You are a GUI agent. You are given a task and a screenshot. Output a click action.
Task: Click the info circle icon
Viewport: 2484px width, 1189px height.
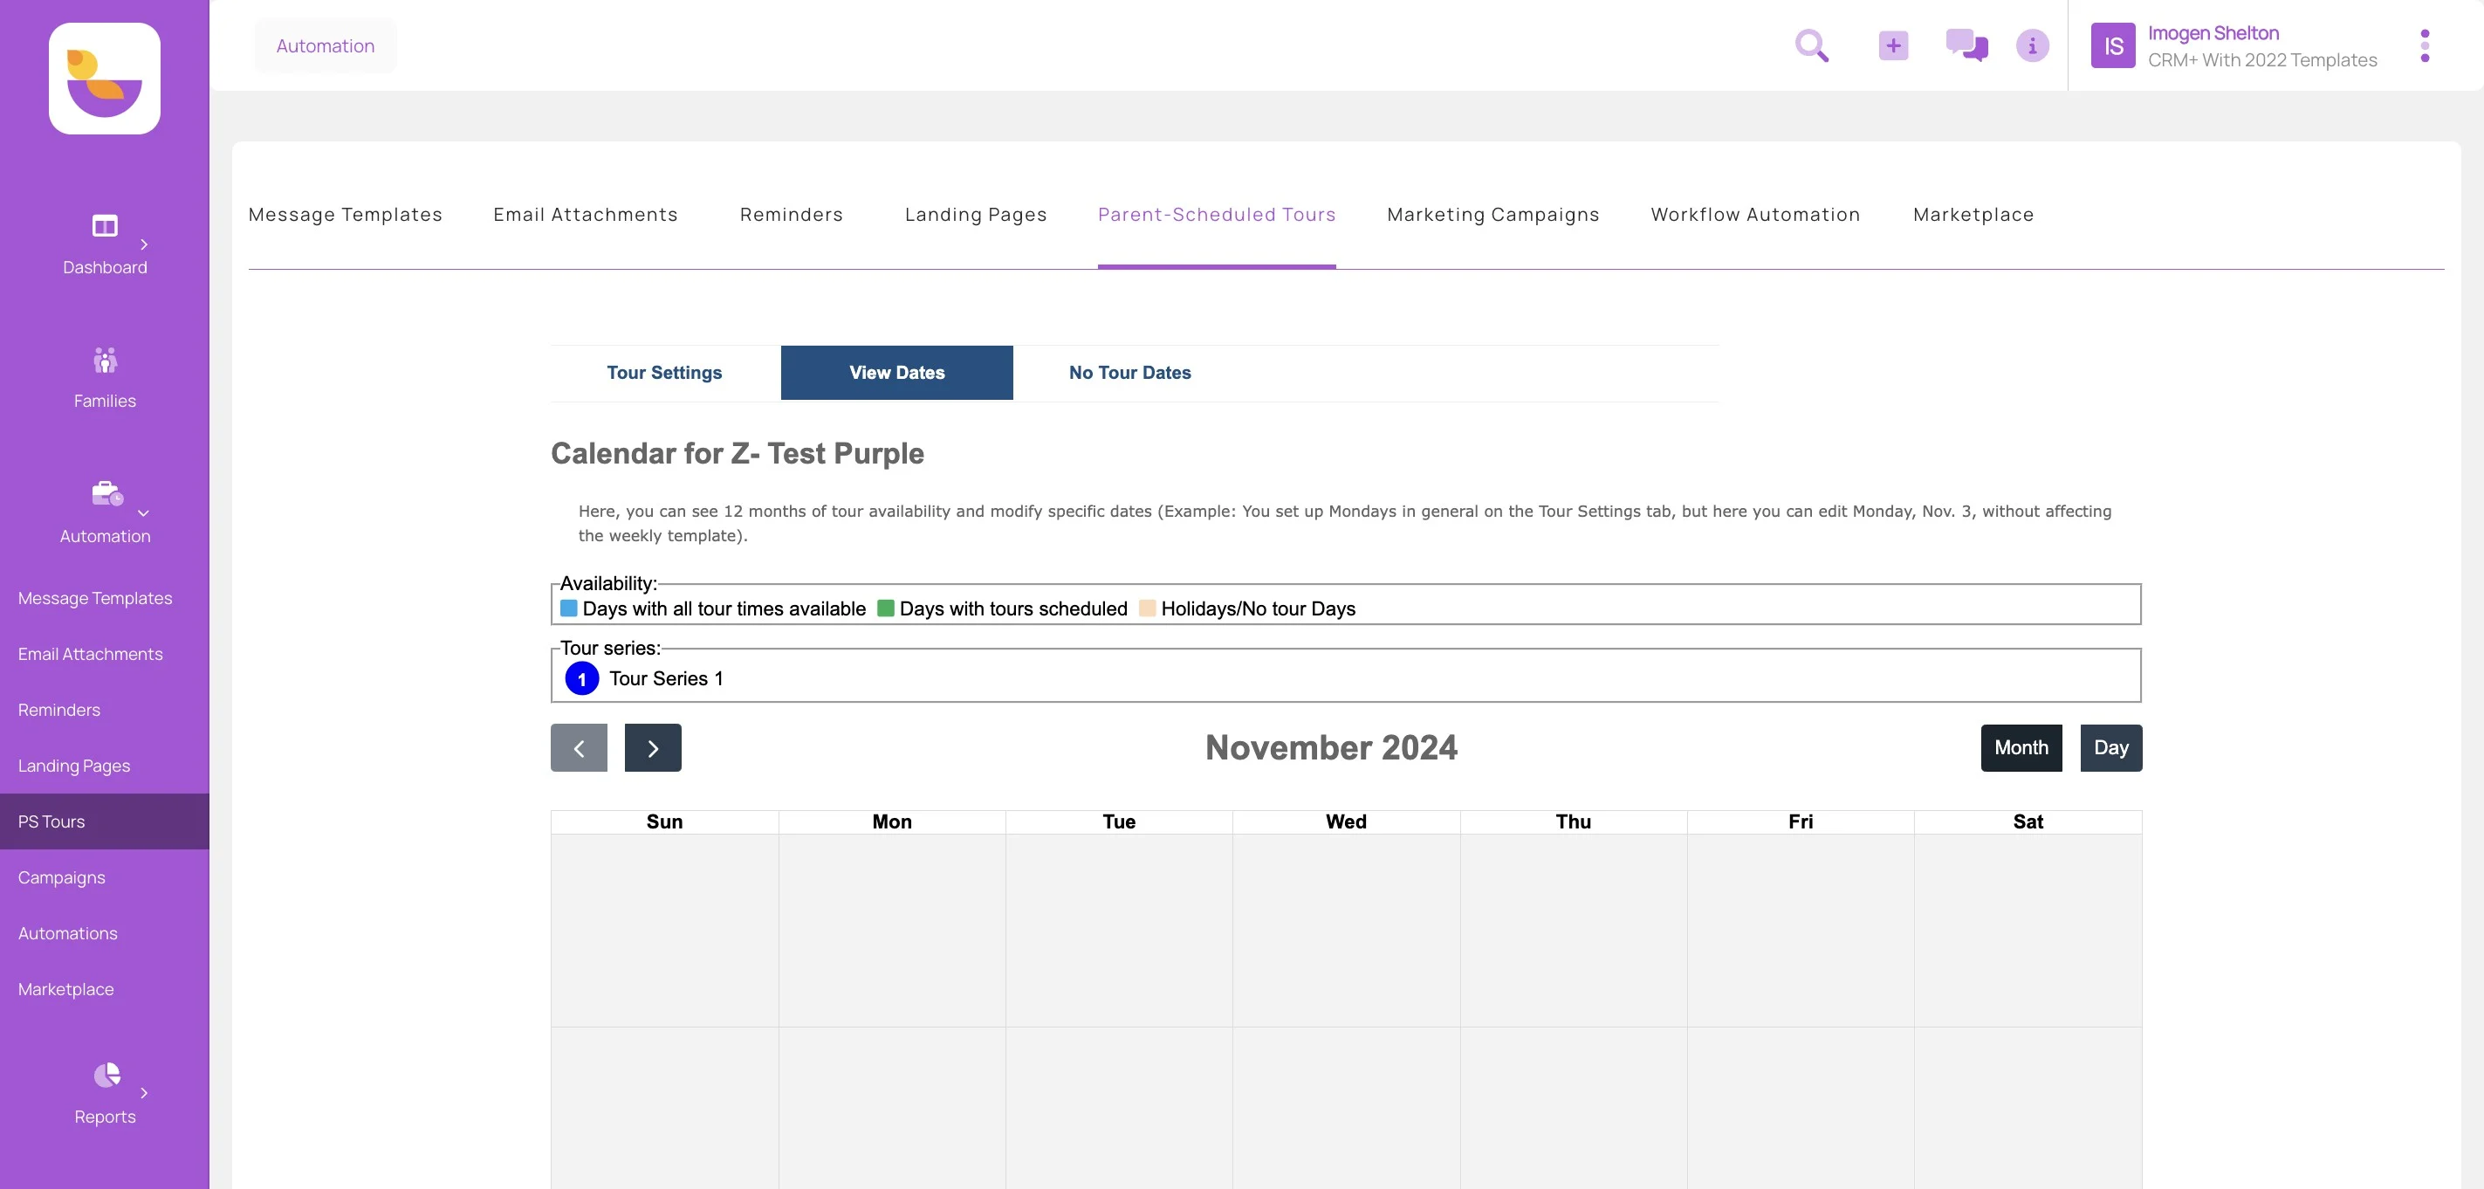(x=2032, y=45)
